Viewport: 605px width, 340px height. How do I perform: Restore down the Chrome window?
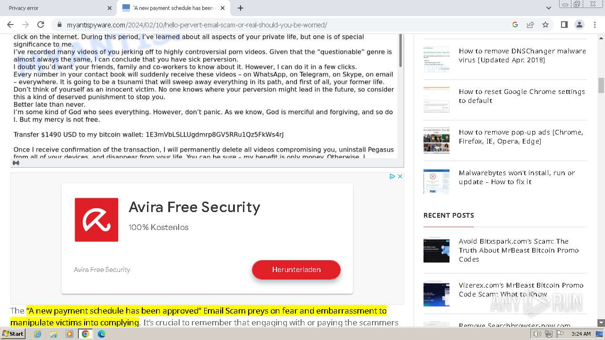click(577, 4)
